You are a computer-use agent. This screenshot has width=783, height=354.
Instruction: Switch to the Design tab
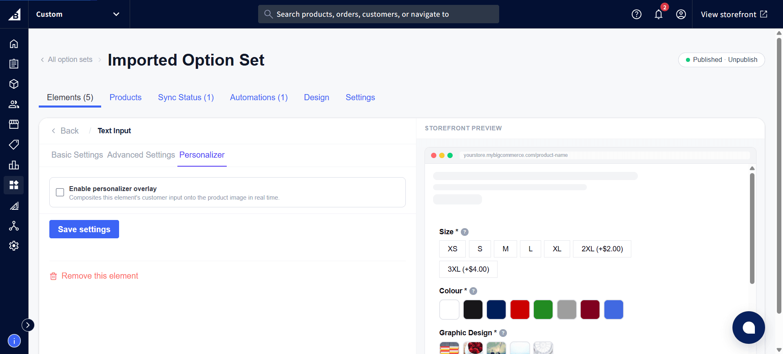316,97
